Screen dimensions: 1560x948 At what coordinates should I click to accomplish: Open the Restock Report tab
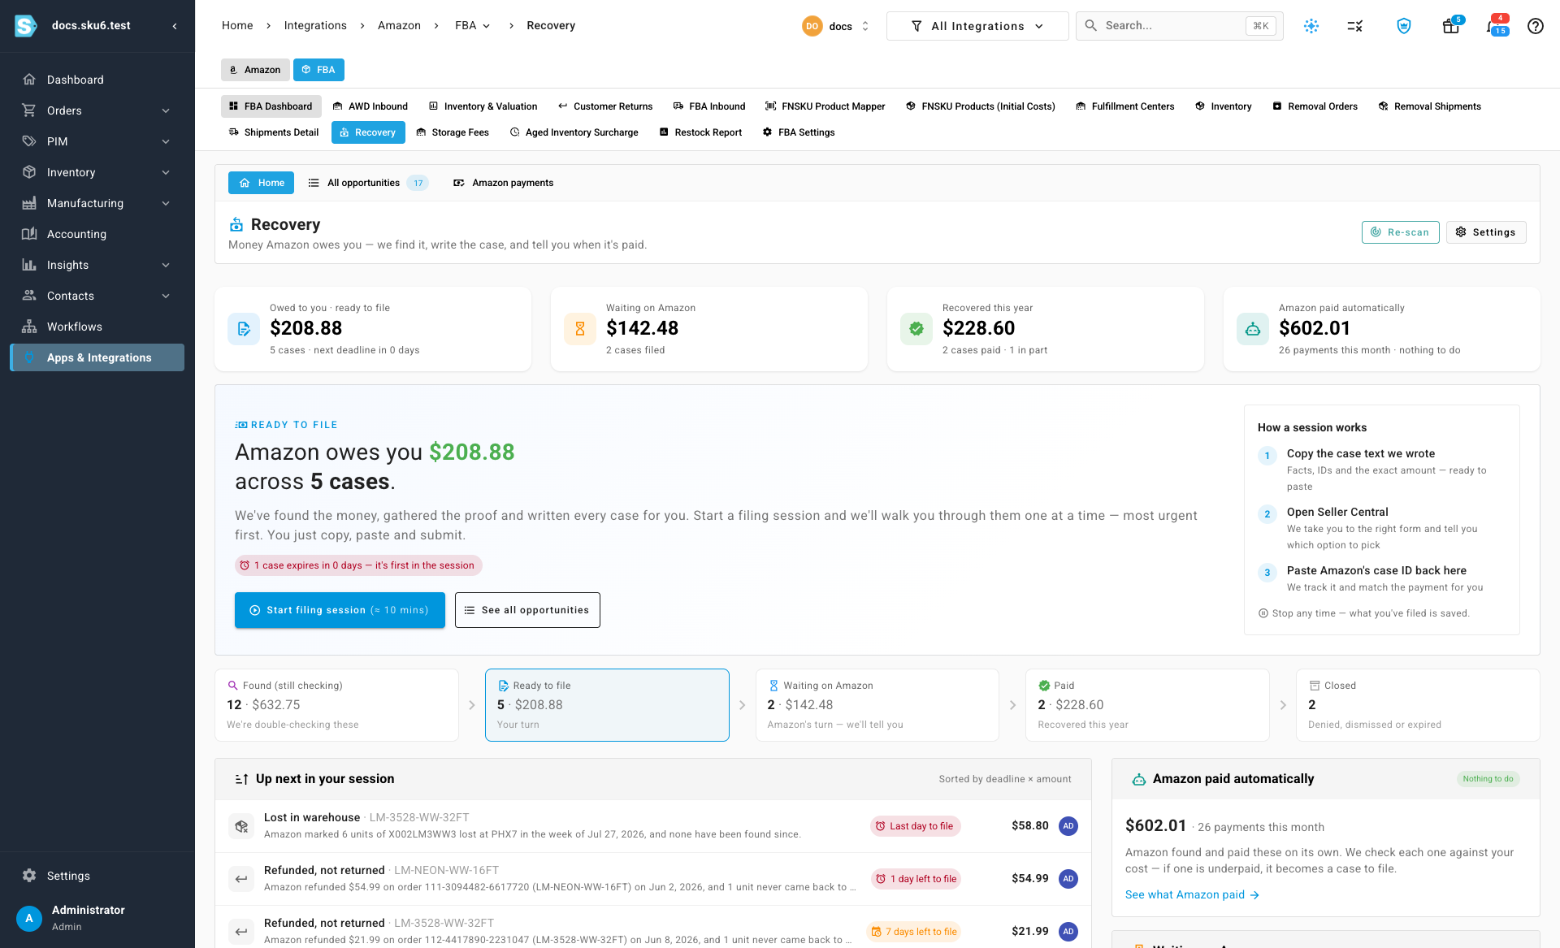pos(700,132)
